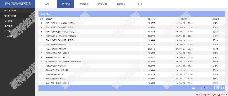Open the 首页 tab
The height and width of the screenshot is (96, 228).
click(47, 4)
